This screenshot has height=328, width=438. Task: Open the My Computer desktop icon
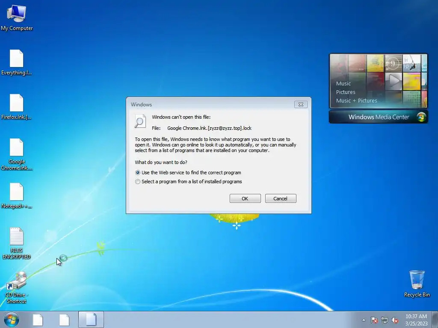[17, 17]
